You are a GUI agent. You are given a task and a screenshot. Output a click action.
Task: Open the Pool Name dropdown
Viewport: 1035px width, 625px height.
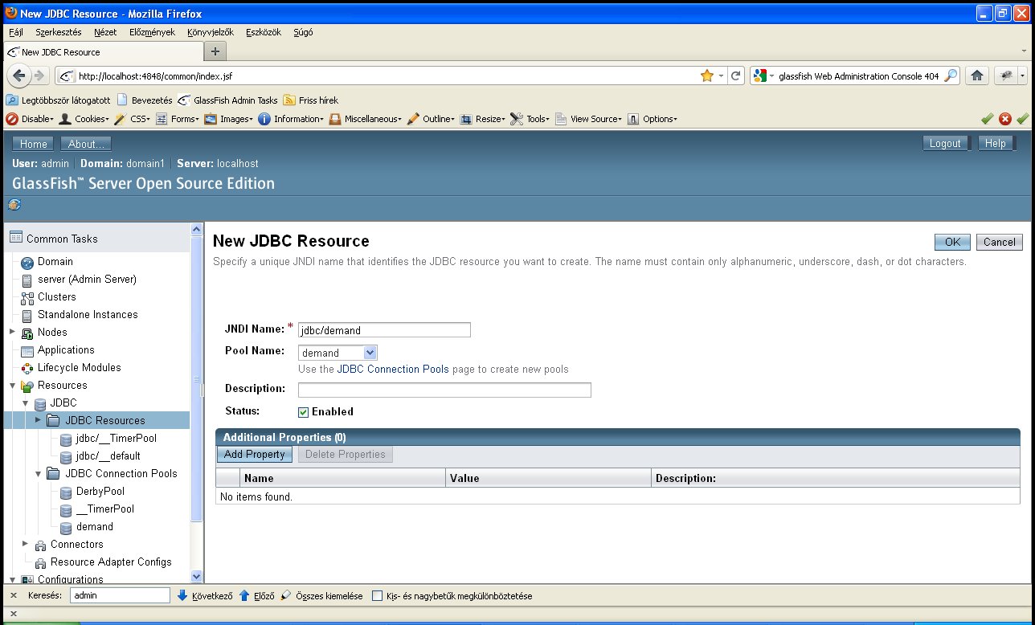click(x=337, y=352)
